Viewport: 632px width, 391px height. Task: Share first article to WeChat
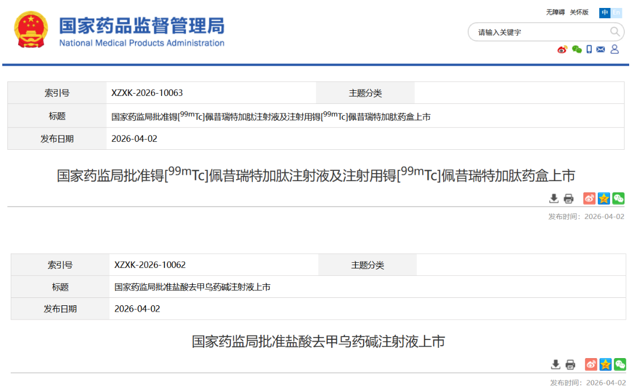coord(618,198)
